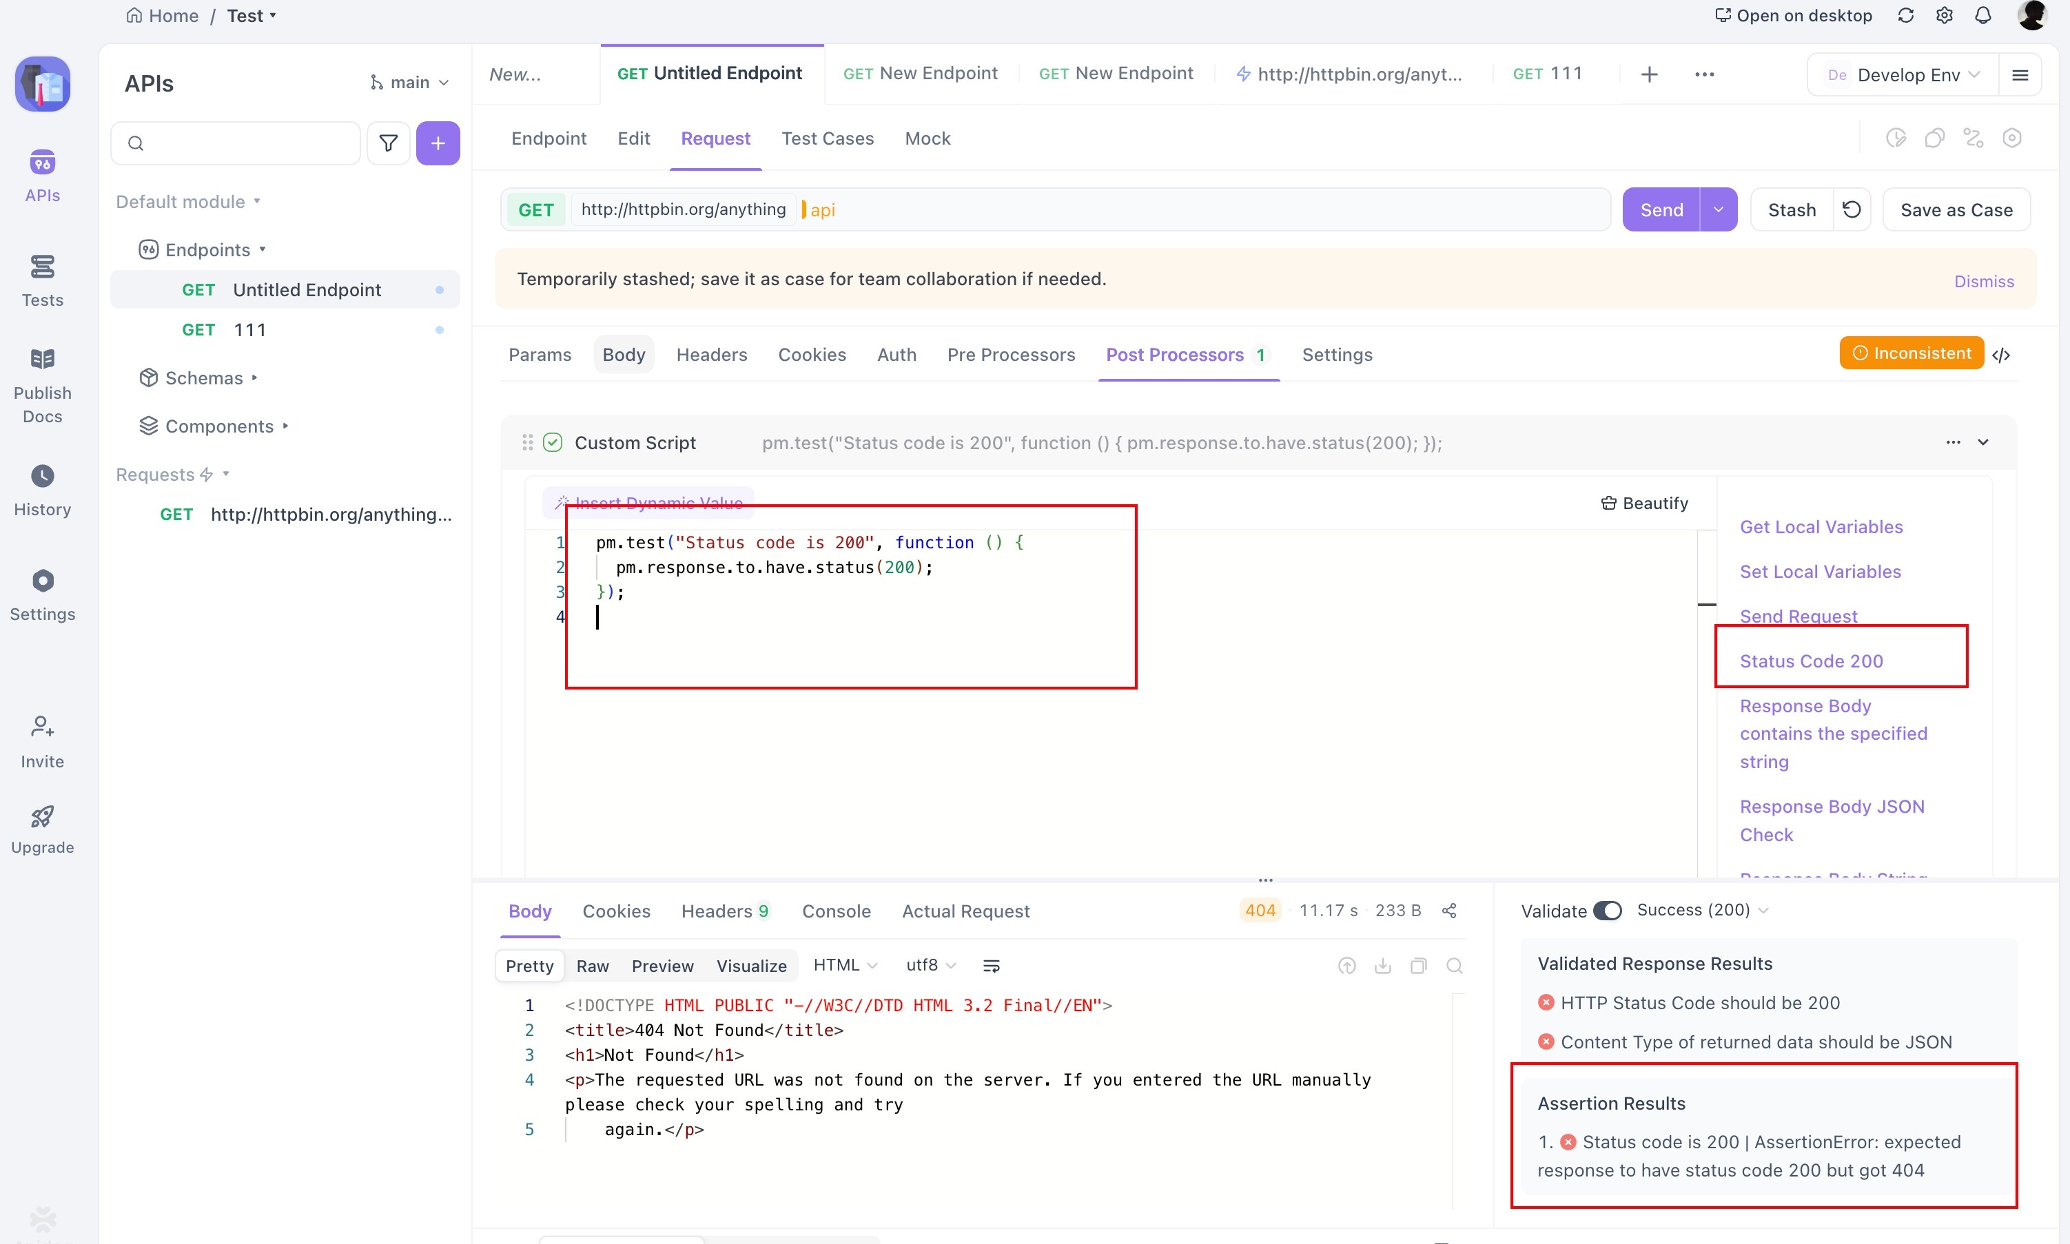Click the search icon in response toolbar
Viewport: 2070px width, 1244px height.
pyautogui.click(x=1455, y=966)
